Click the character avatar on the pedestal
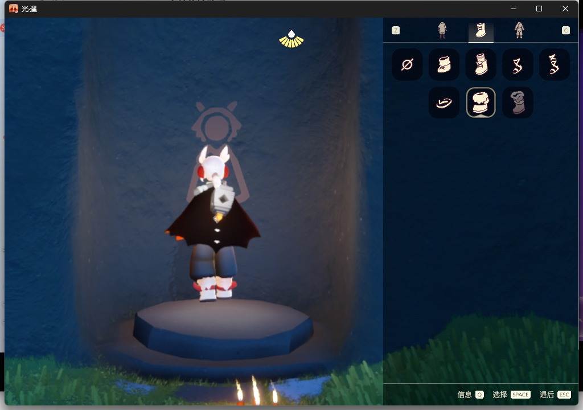This screenshot has height=410, width=583. [x=214, y=223]
